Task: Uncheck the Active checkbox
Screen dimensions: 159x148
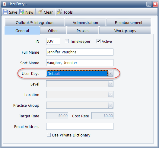Action: (98, 41)
